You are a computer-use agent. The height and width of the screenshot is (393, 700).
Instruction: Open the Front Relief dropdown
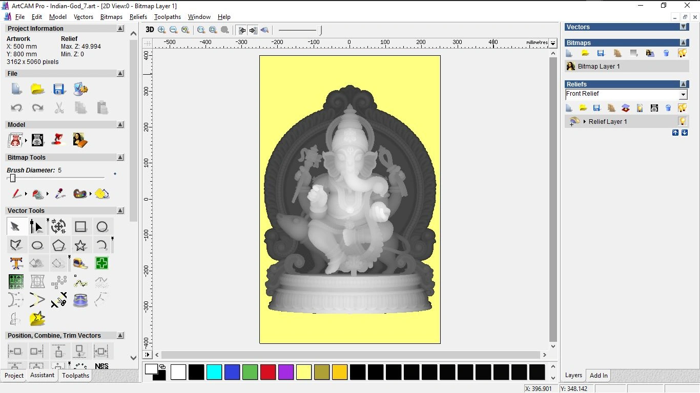683,94
